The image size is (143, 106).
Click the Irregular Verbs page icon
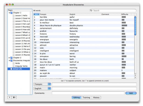coord(14,66)
